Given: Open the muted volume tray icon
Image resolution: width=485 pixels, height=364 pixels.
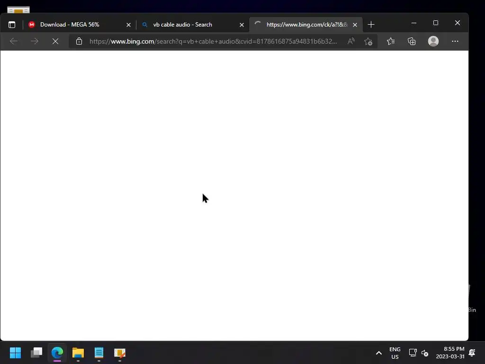Looking at the screenshot, I should coord(425,353).
